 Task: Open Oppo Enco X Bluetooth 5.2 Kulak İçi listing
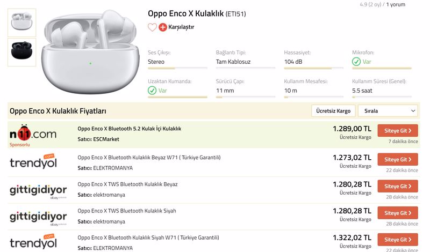pyautogui.click(x=129, y=129)
